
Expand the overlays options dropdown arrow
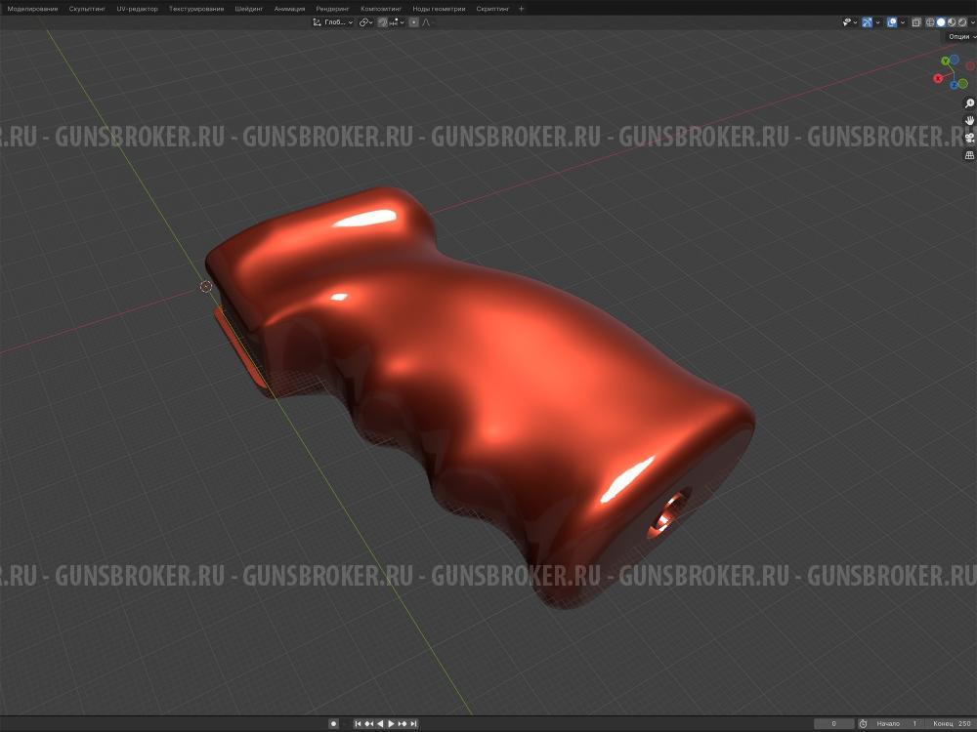(x=903, y=22)
